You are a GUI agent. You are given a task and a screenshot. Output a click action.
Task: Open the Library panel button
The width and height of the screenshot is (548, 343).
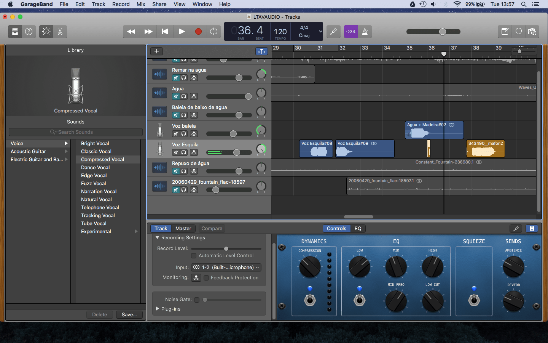(15, 32)
